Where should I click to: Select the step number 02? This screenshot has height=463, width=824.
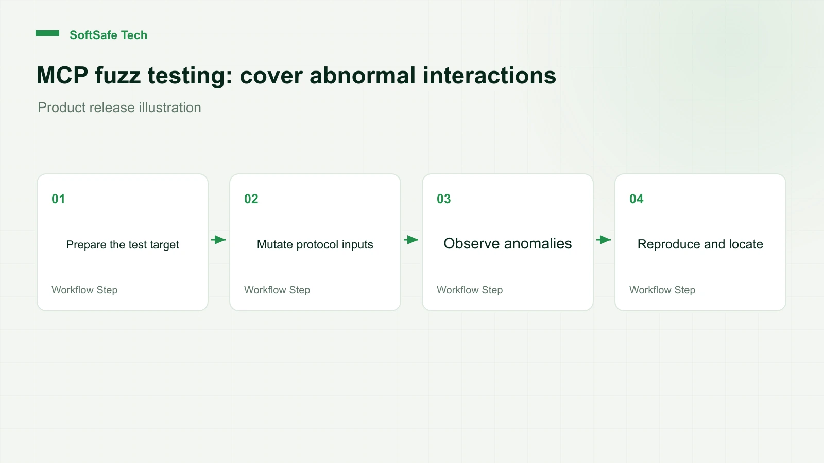[x=251, y=199]
